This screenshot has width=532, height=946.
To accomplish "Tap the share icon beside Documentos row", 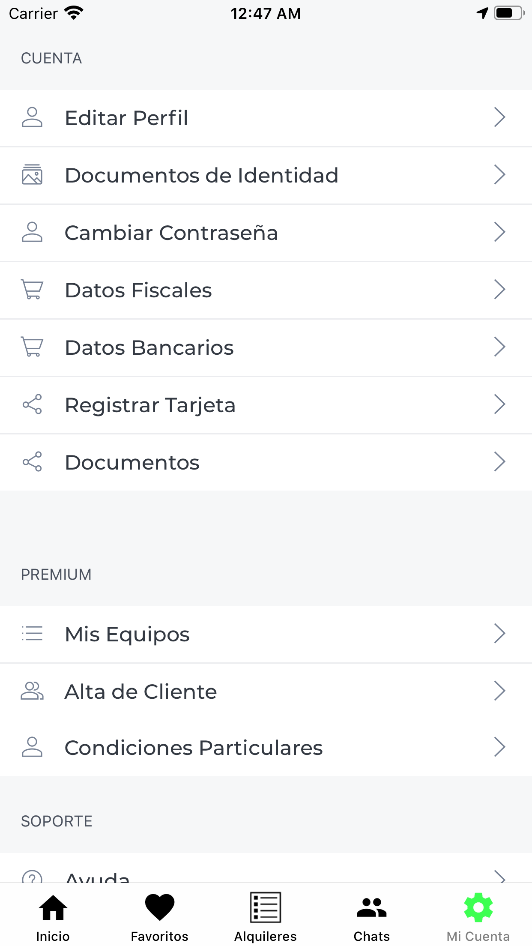I will [32, 462].
